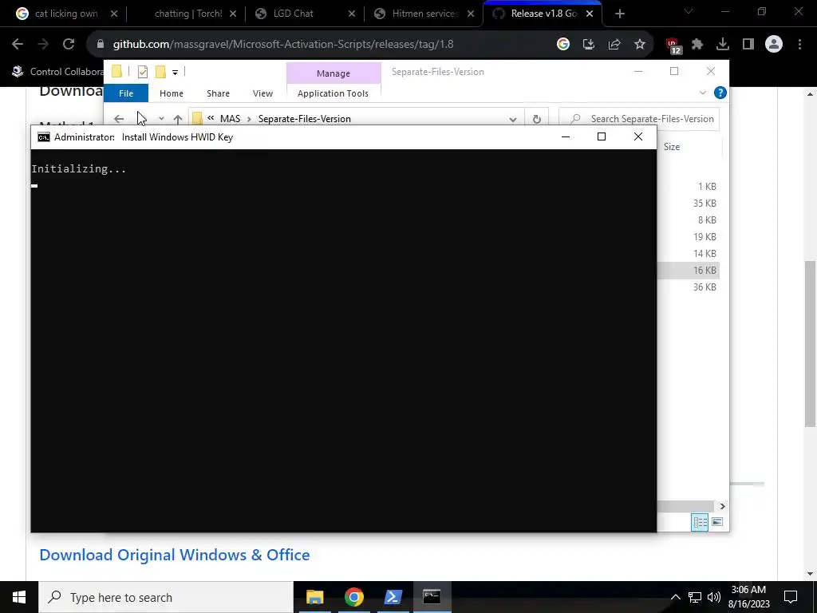The image size is (817, 613).
Task: Open the File menu in Explorer
Action: 126,93
